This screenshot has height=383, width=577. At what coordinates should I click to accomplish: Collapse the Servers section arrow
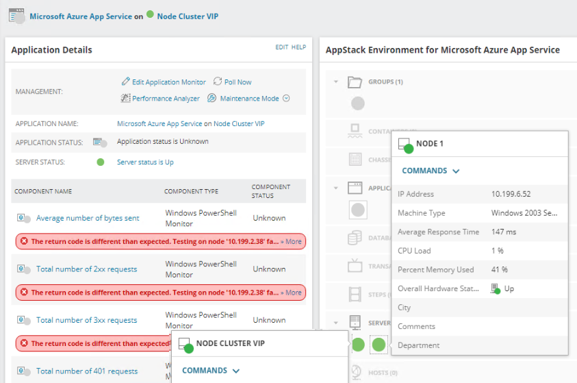(335, 323)
